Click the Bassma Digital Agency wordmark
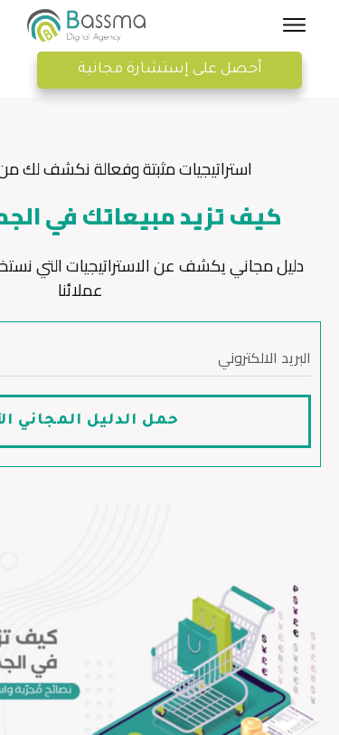 106,25
